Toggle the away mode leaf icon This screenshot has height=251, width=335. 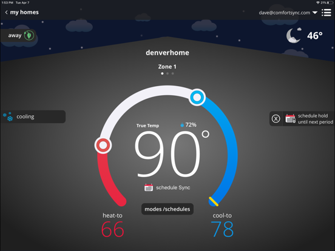pos(29,35)
